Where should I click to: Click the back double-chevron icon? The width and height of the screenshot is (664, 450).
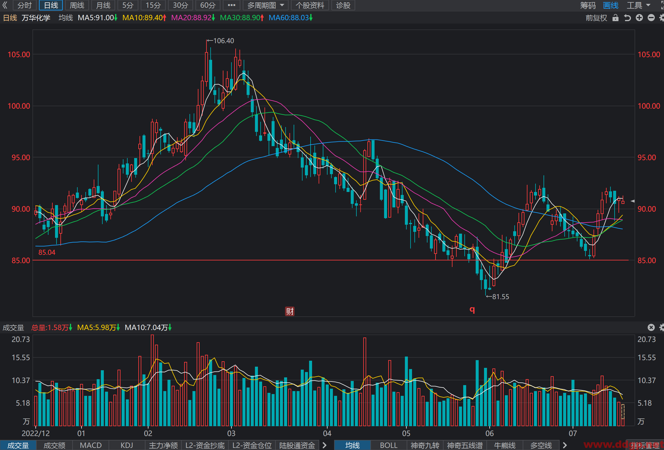[x=5, y=5]
